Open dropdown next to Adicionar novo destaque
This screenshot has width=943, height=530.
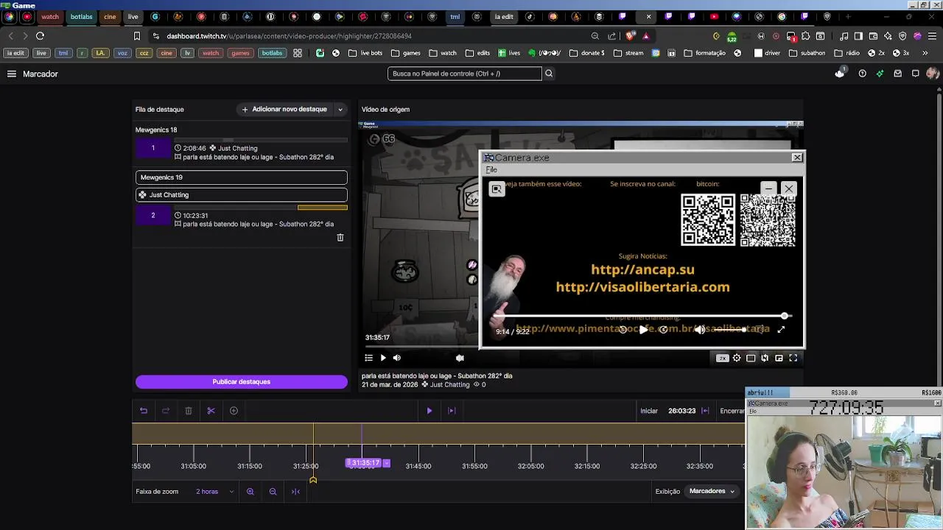coord(340,110)
